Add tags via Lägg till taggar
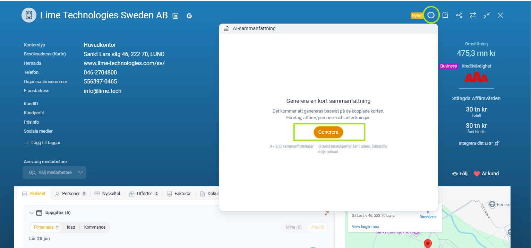Screen dimensions: 531x248 click(42, 143)
